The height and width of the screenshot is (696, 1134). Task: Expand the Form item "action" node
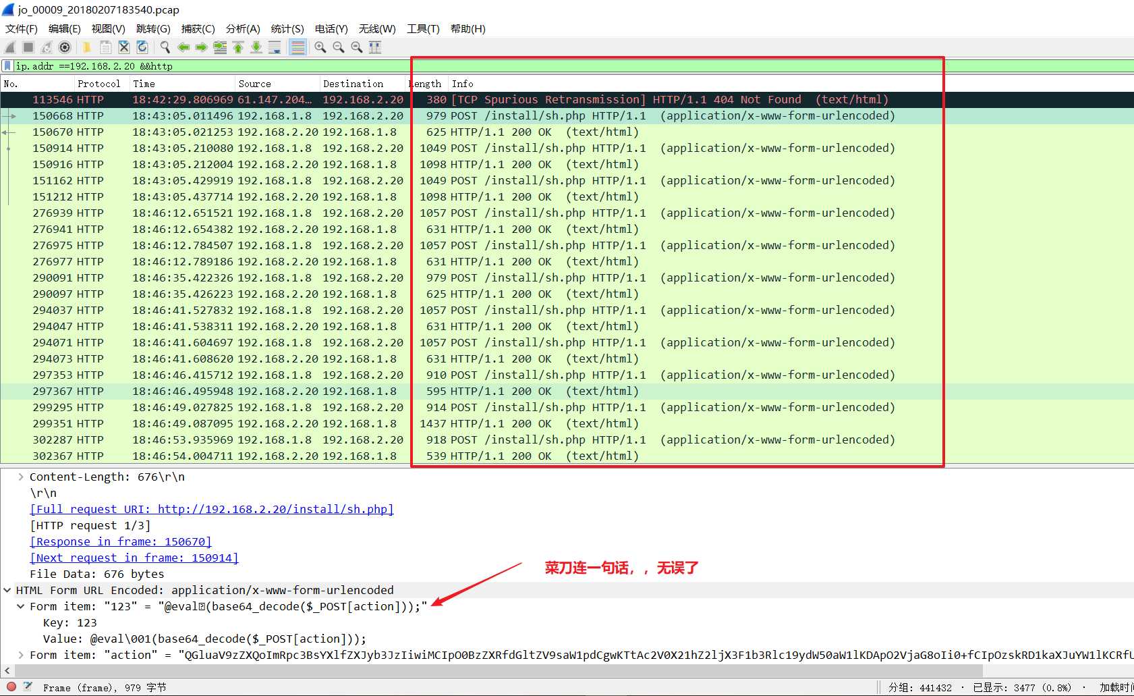pos(20,655)
